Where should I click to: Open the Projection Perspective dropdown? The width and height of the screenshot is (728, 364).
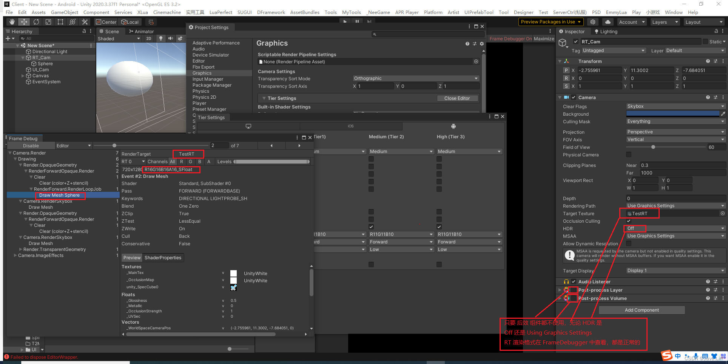(x=676, y=132)
